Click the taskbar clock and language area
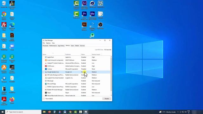This screenshot has height=114, width=203. click(x=189, y=112)
